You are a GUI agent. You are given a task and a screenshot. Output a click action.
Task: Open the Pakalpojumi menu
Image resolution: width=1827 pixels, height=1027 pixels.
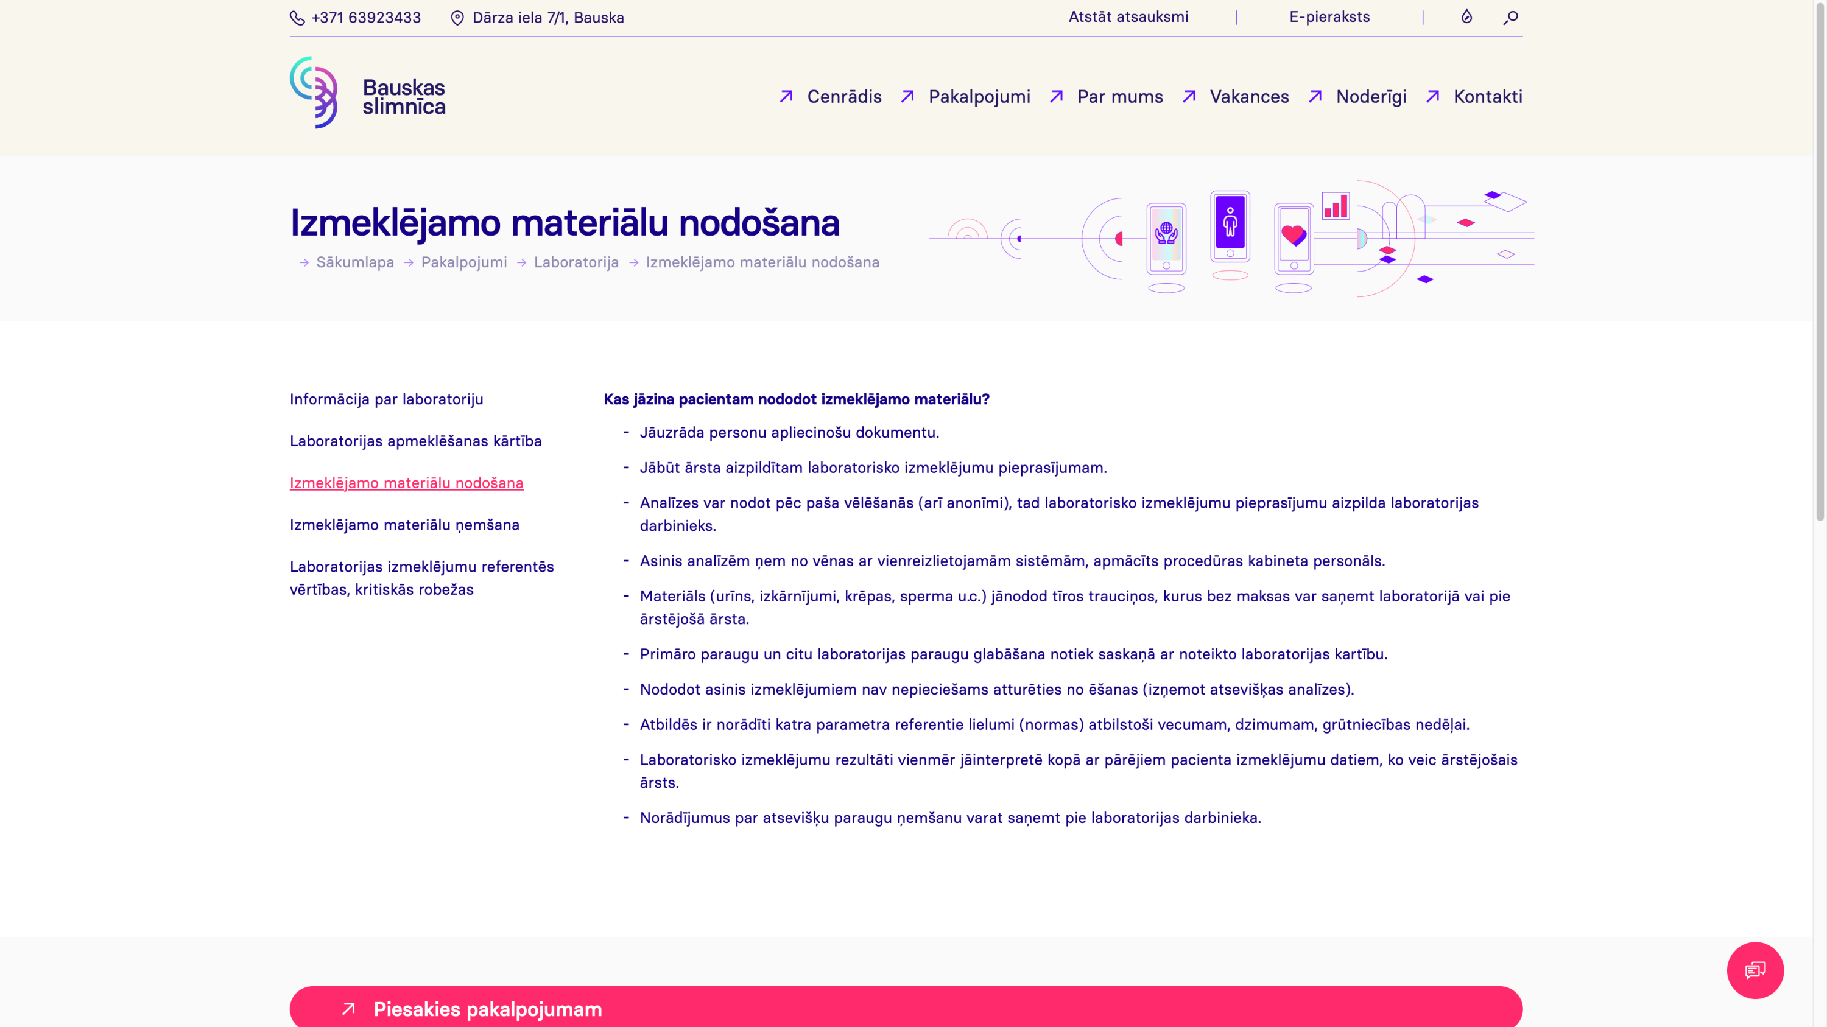pyautogui.click(x=979, y=96)
